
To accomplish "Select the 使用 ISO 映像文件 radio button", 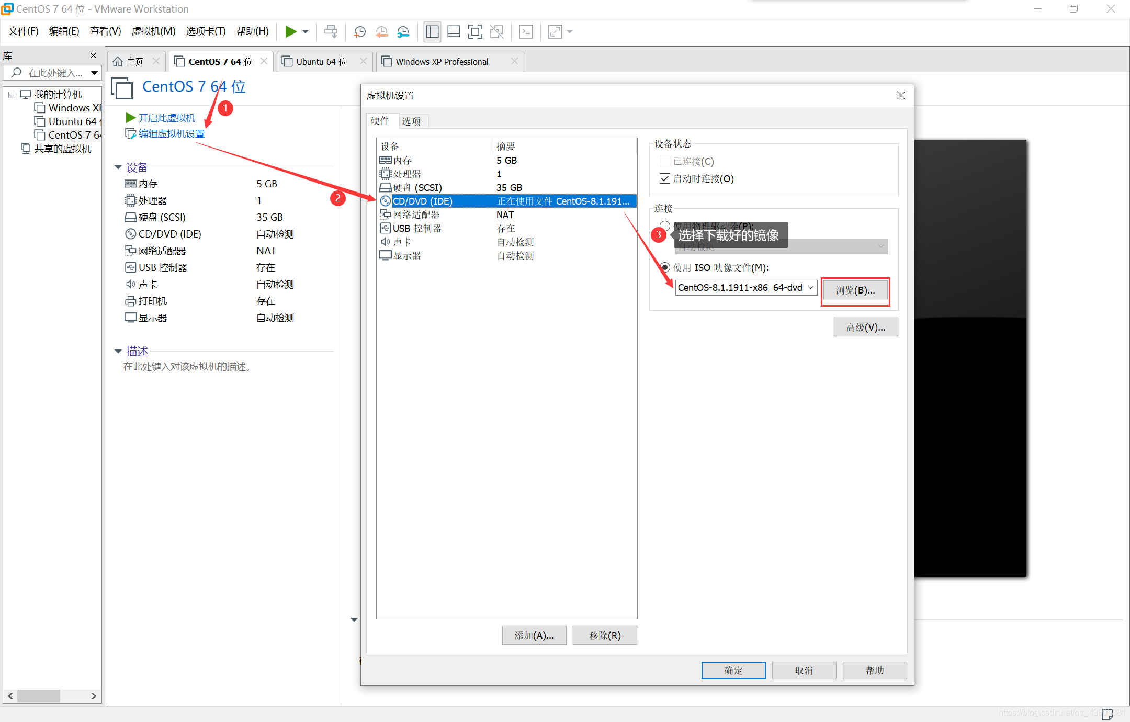I will coord(665,267).
